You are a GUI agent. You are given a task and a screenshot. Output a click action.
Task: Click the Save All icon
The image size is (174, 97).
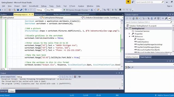coord(21,10)
